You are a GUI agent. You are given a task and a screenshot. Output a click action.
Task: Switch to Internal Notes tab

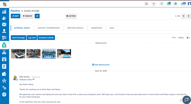tap(22, 28)
